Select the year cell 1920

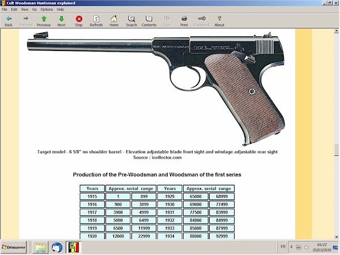pos(92,236)
